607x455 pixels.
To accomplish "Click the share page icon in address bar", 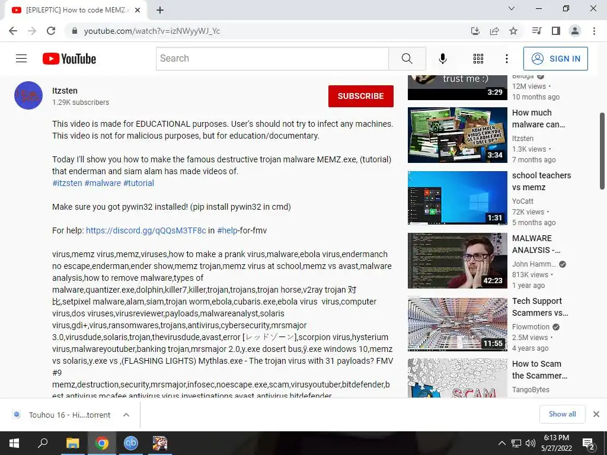I will tap(494, 31).
